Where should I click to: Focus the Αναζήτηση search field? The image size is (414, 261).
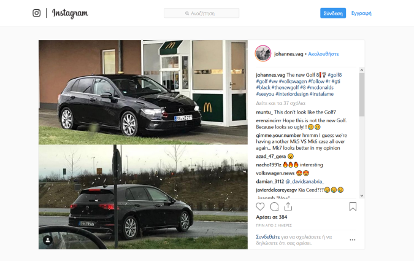(x=201, y=13)
